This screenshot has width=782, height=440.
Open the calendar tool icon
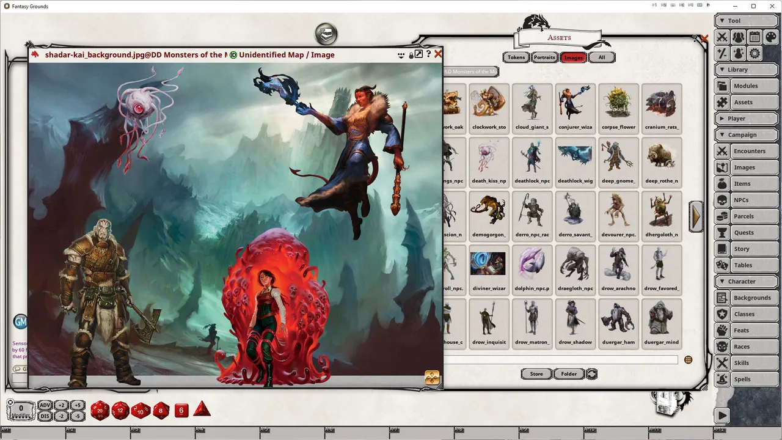[755, 37]
